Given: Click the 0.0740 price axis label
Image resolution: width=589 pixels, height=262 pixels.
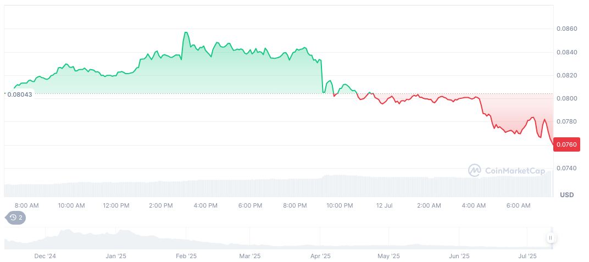Looking at the screenshot, I should [566, 168].
